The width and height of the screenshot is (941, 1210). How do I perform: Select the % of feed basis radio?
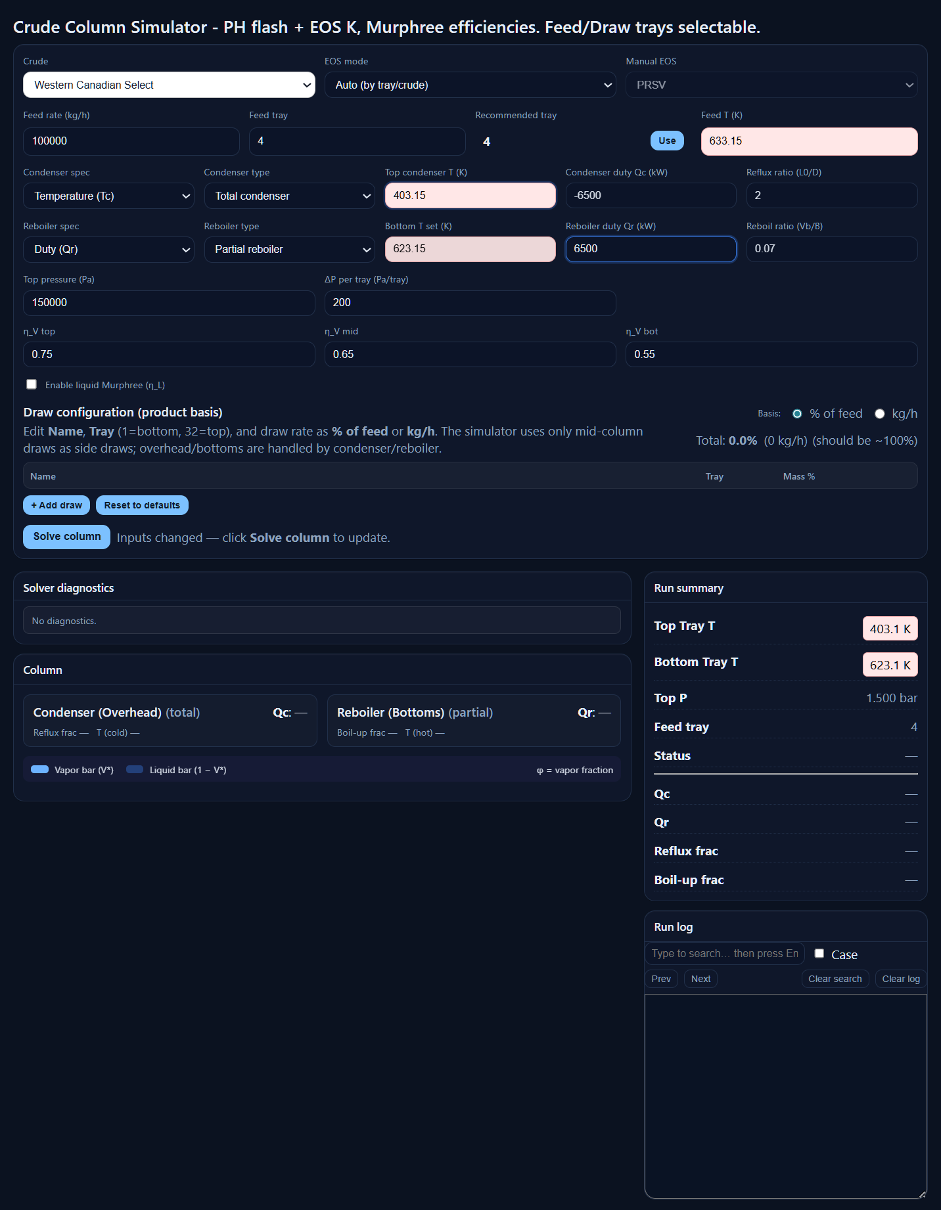point(797,414)
